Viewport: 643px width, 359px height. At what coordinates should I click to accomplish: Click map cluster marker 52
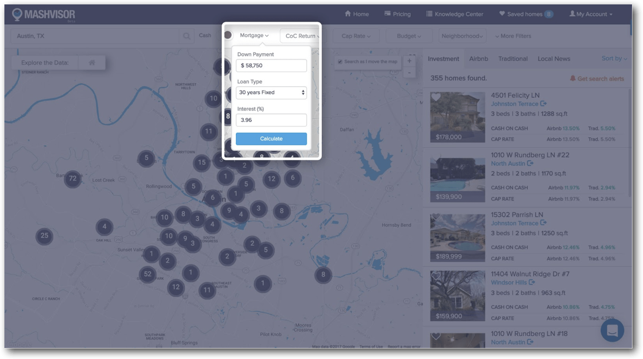tap(147, 274)
